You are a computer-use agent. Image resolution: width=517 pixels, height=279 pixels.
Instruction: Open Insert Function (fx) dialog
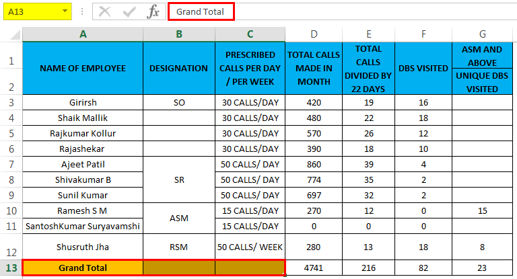153,11
